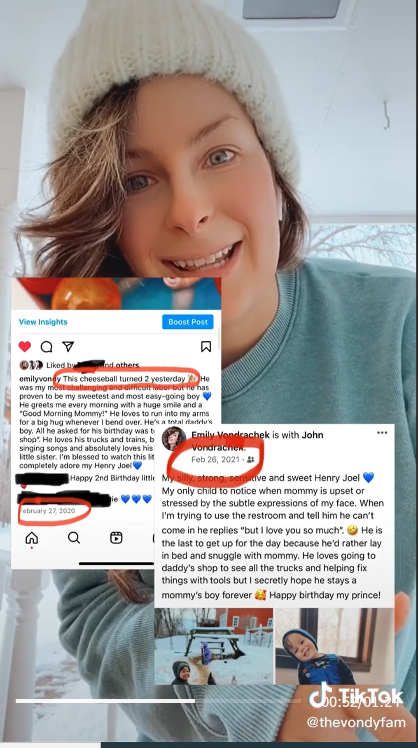Open three-dot menu on Facebook post
Viewport: 418px width, 748px height.
[382, 433]
